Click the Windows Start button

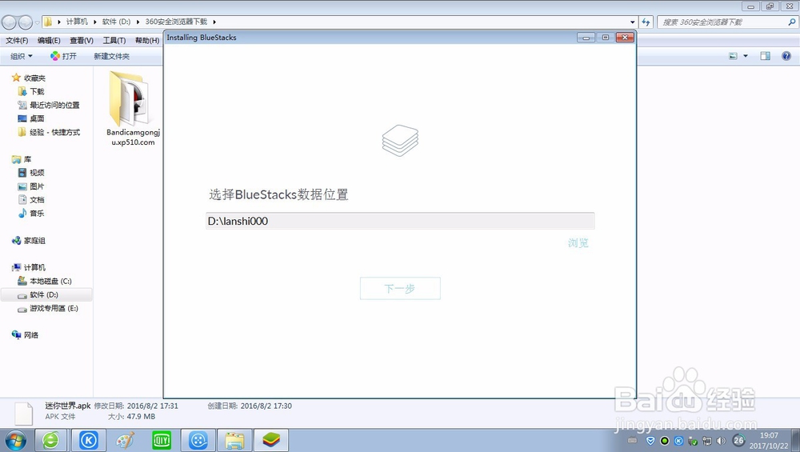[x=15, y=440]
